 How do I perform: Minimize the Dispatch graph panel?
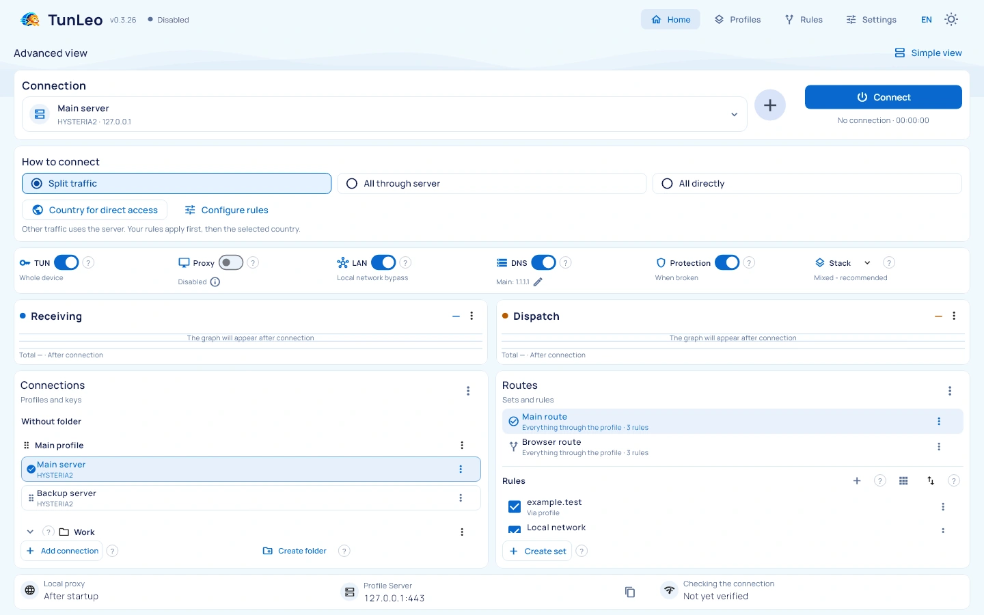click(x=938, y=316)
